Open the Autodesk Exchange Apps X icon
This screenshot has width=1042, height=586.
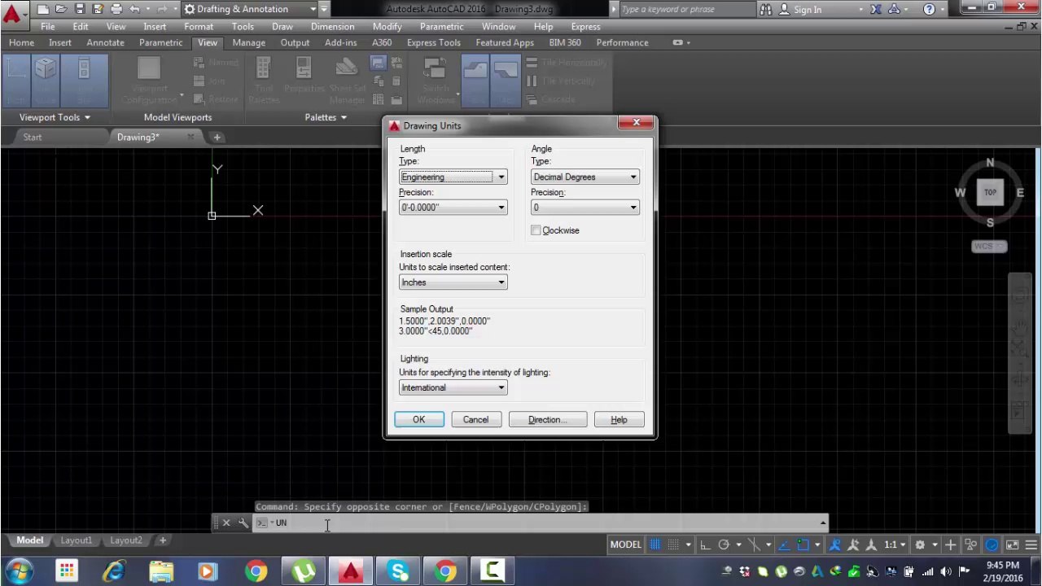tap(875, 10)
